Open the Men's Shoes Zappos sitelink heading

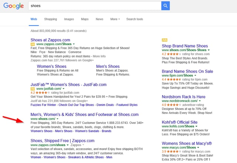click(x=108, y=66)
